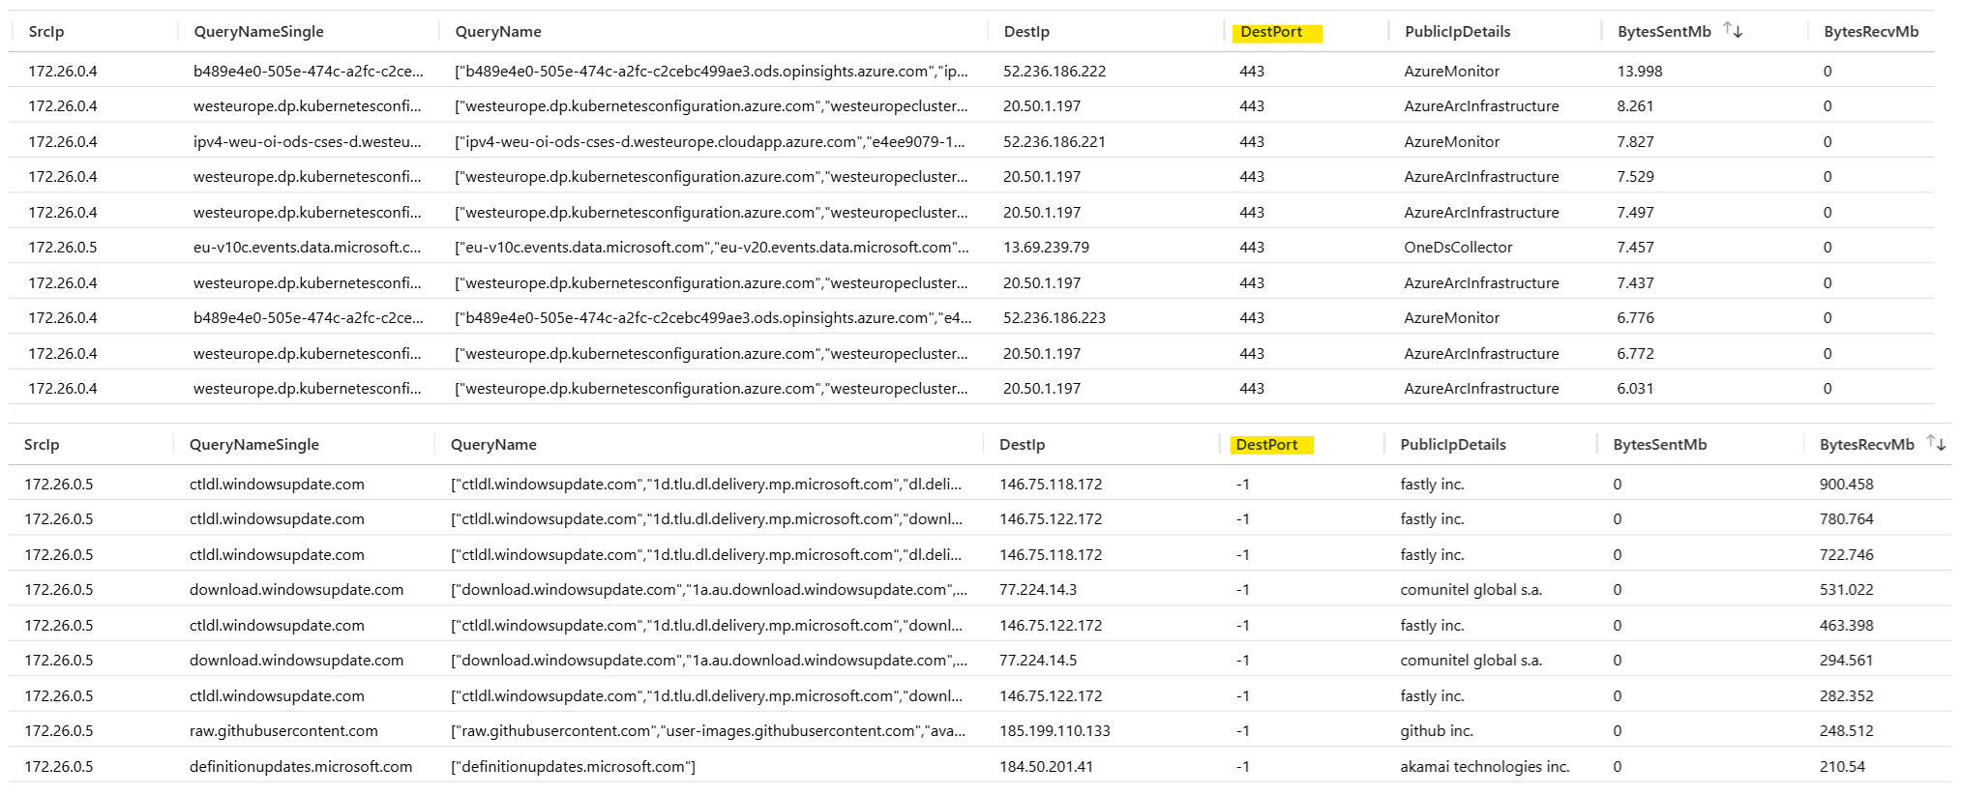Click the OneDsCollector cell

[1458, 248]
